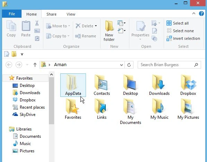Select the AppData folder
207x162 pixels.
(73, 85)
